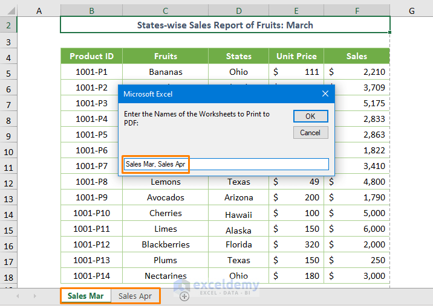Image resolution: width=433 pixels, height=306 pixels.
Task: Click the 'Hawaii' cell
Action: [239, 213]
